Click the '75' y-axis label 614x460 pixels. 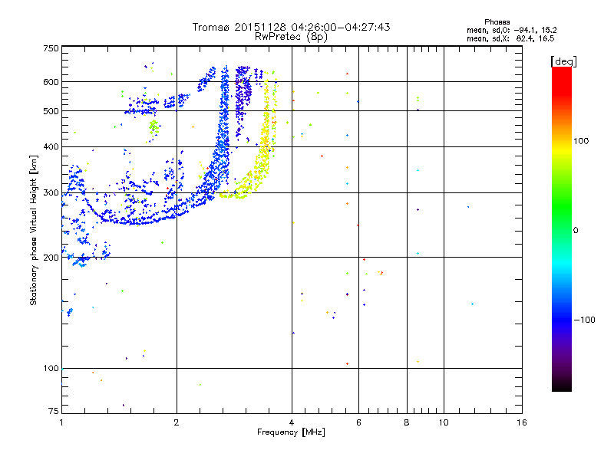point(54,411)
